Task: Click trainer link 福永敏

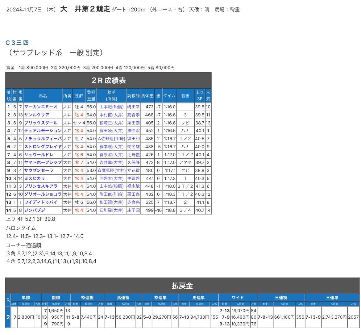Action: pyautogui.click(x=134, y=186)
